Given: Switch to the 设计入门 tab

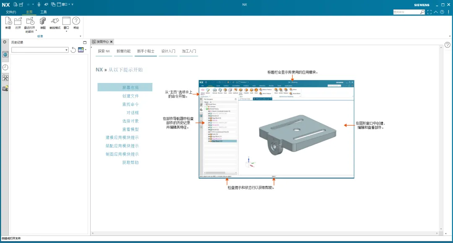Looking at the screenshot, I should tap(169, 51).
